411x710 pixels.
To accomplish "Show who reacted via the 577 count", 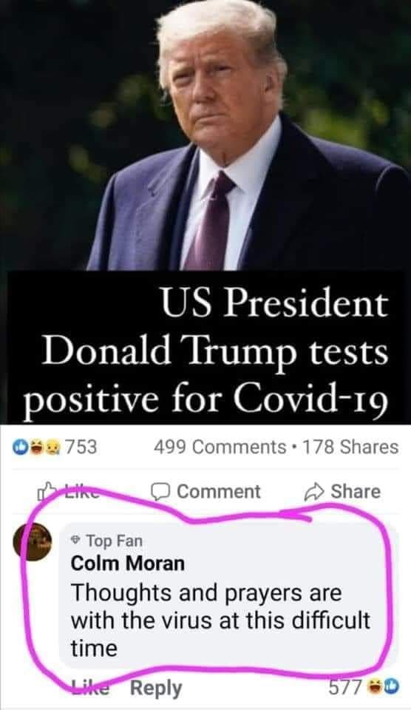I will point(344,689).
